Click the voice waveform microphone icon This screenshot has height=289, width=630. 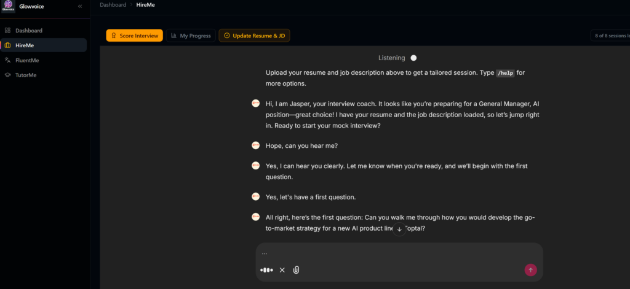pos(266,270)
